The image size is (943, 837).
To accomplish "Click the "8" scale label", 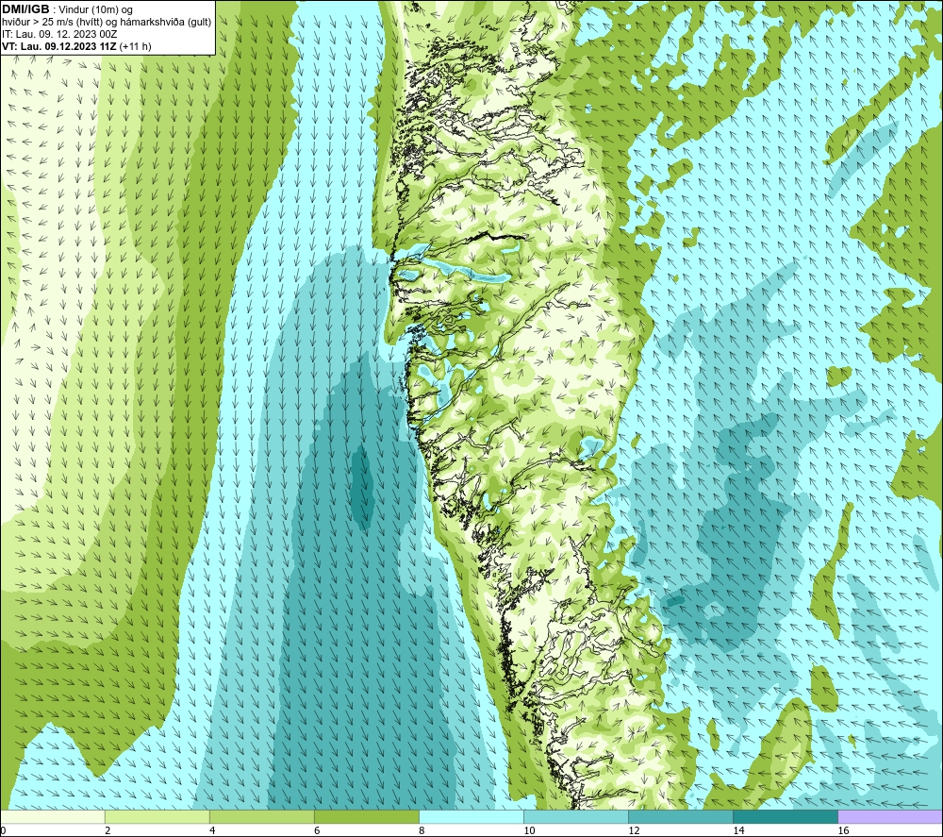I will coord(422,831).
